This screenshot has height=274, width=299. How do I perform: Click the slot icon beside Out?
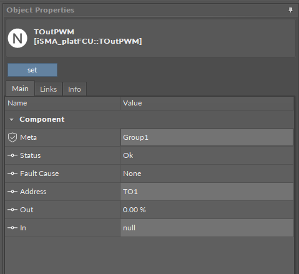tap(12, 210)
